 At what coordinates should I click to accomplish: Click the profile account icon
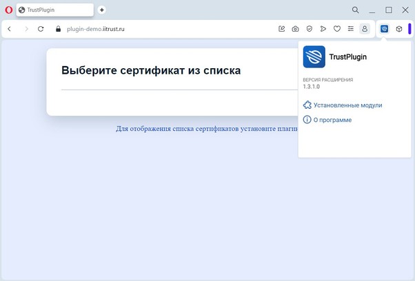click(365, 29)
